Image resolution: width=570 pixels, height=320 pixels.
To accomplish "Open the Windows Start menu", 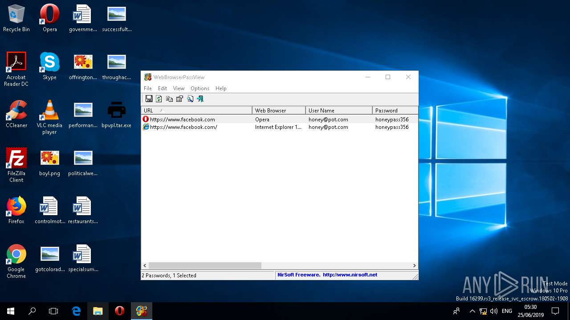I will point(11,311).
